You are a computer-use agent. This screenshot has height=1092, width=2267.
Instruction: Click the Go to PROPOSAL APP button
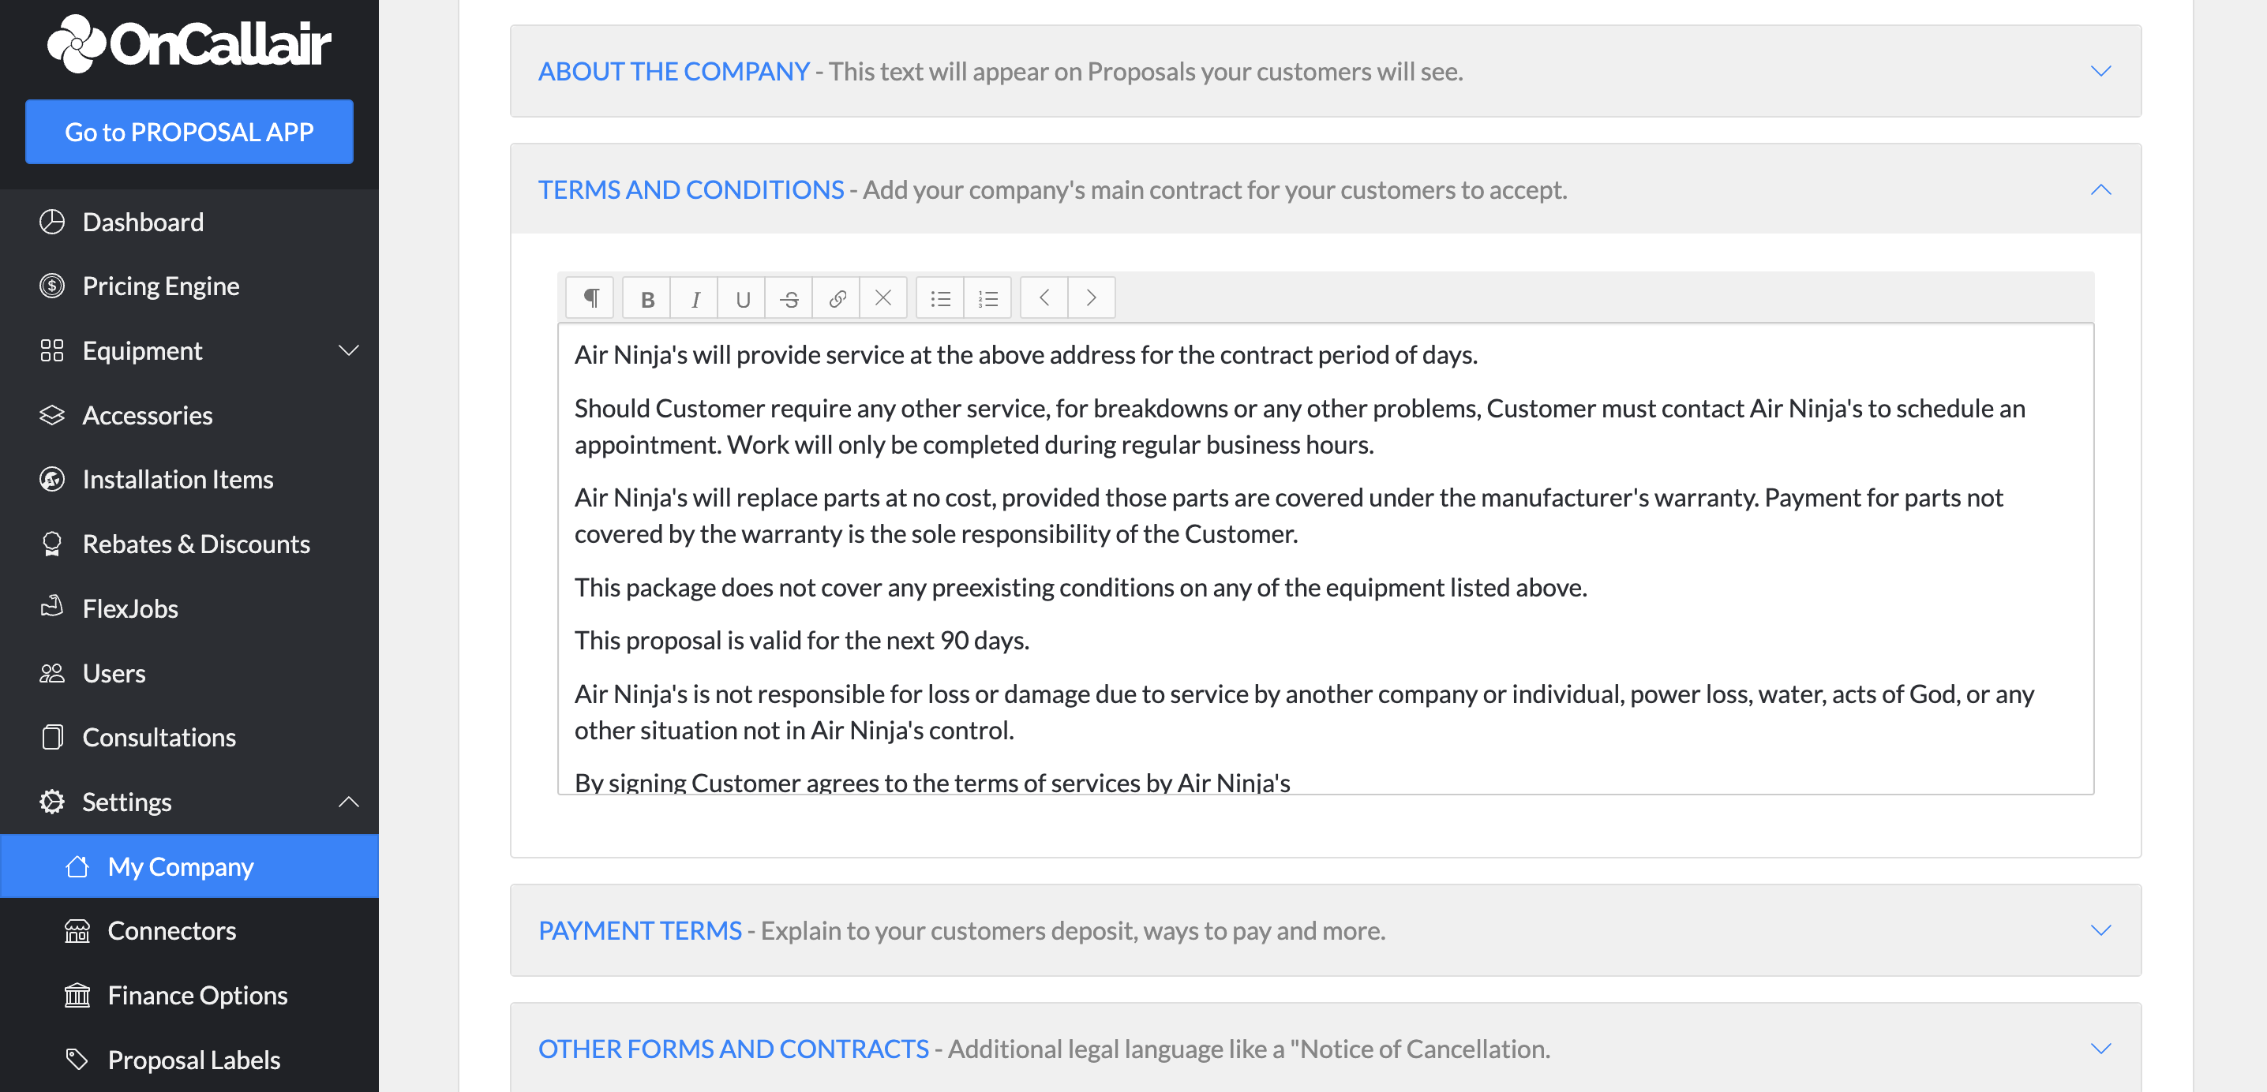[x=189, y=132]
